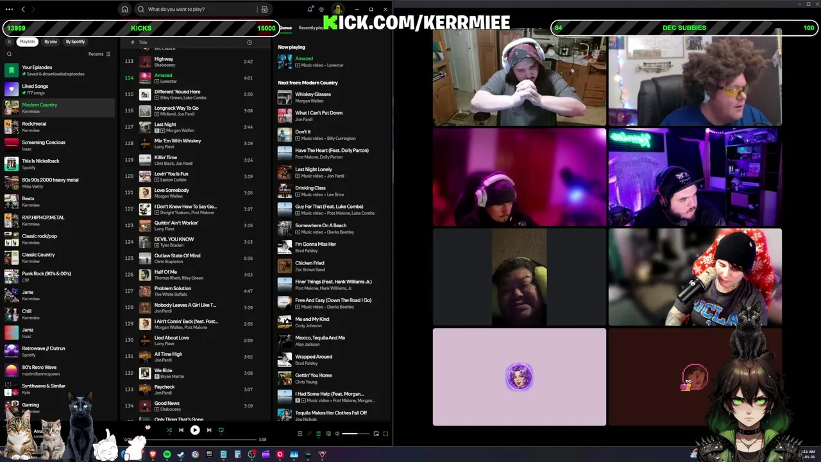Open This Is Nickelback playlist
821x462 pixels.
(x=59, y=164)
